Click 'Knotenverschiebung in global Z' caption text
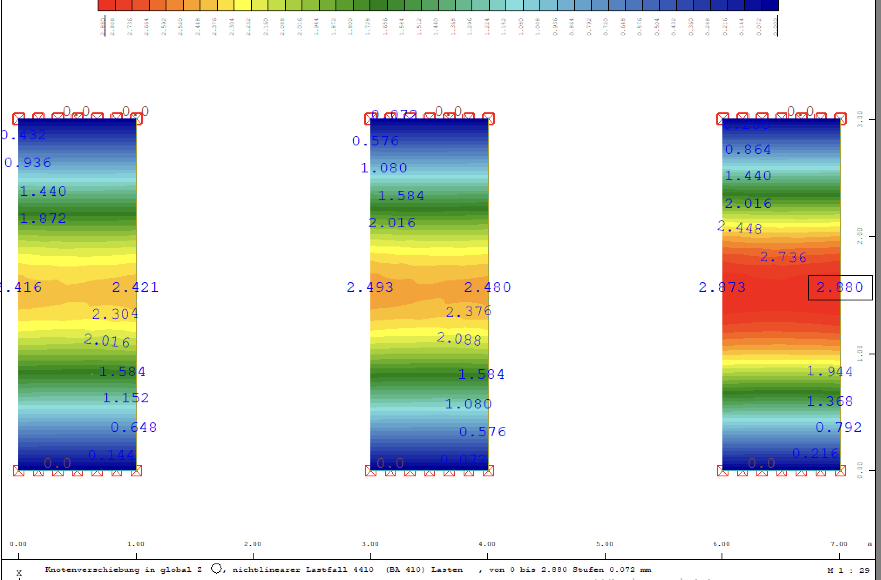This screenshot has height=580, width=881. click(123, 570)
